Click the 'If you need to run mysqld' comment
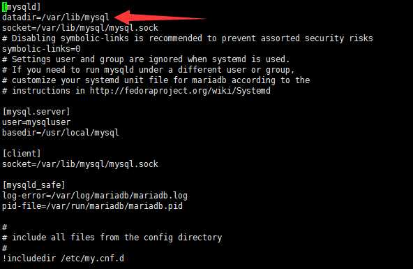Screen dimensions: 413x269 click(x=149, y=70)
